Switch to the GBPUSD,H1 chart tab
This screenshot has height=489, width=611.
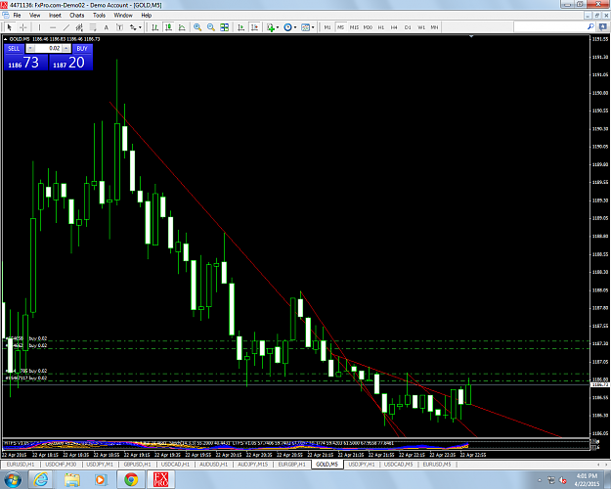[137, 464]
